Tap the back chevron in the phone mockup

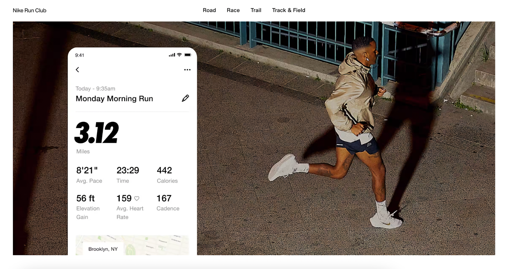click(77, 69)
